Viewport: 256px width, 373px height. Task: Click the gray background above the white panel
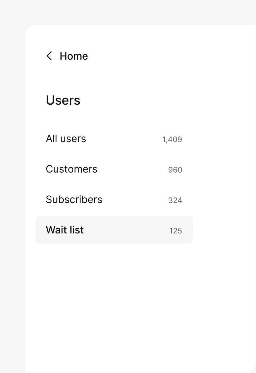[x=127, y=12]
